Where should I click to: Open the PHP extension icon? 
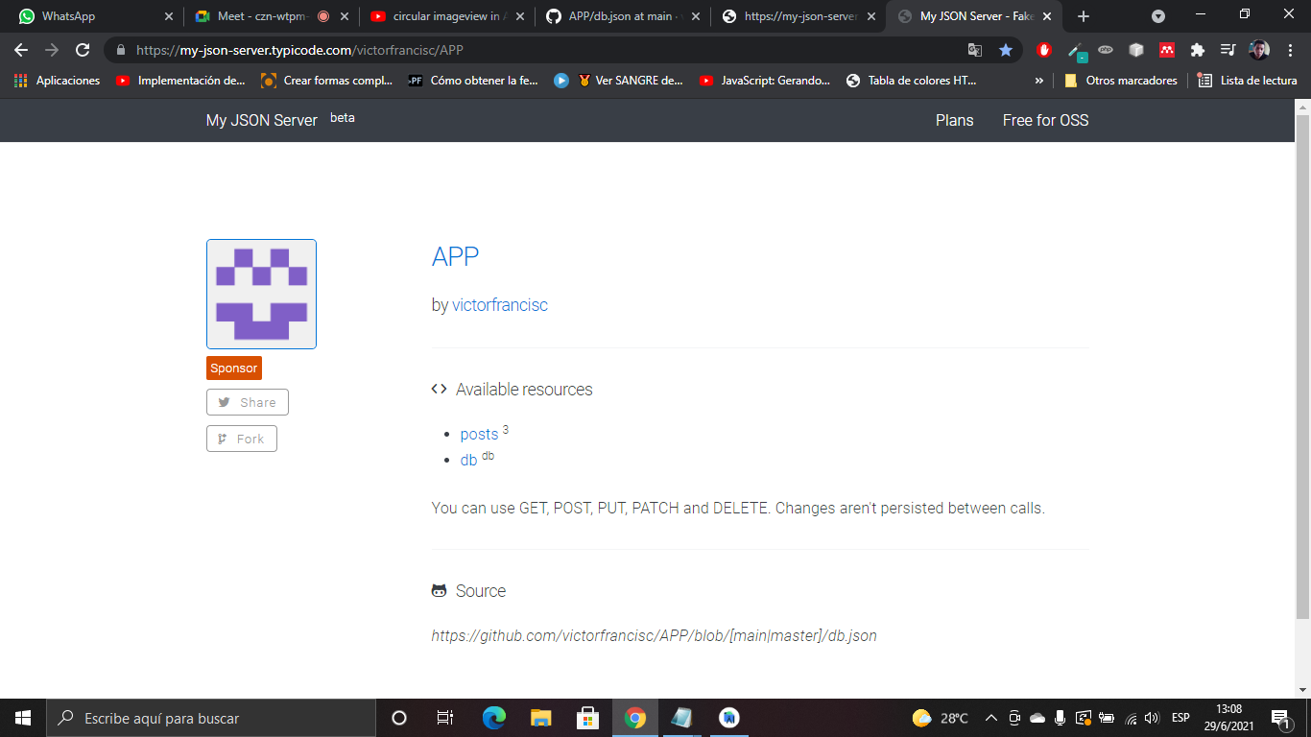point(1106,50)
